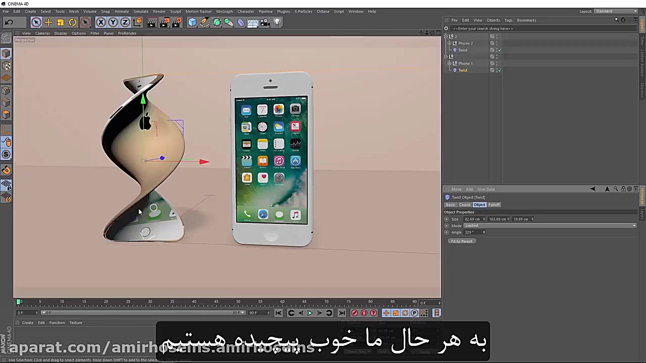Select the Rotate tool

click(x=73, y=22)
